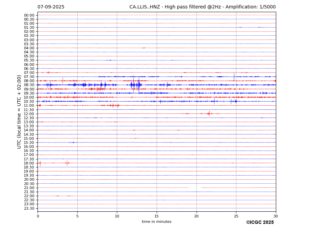The width and height of the screenshot is (313, 235).
Task: Select the 23:00 time row label
Action: pyautogui.click(x=29, y=204)
